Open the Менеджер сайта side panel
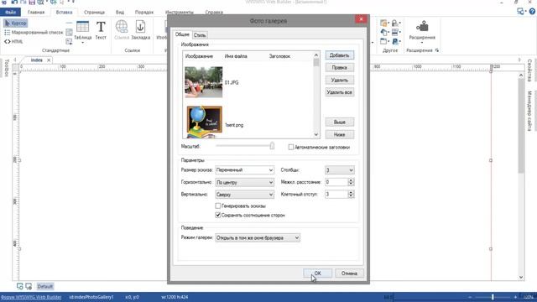Screen dimensions: 537x302 [529, 110]
